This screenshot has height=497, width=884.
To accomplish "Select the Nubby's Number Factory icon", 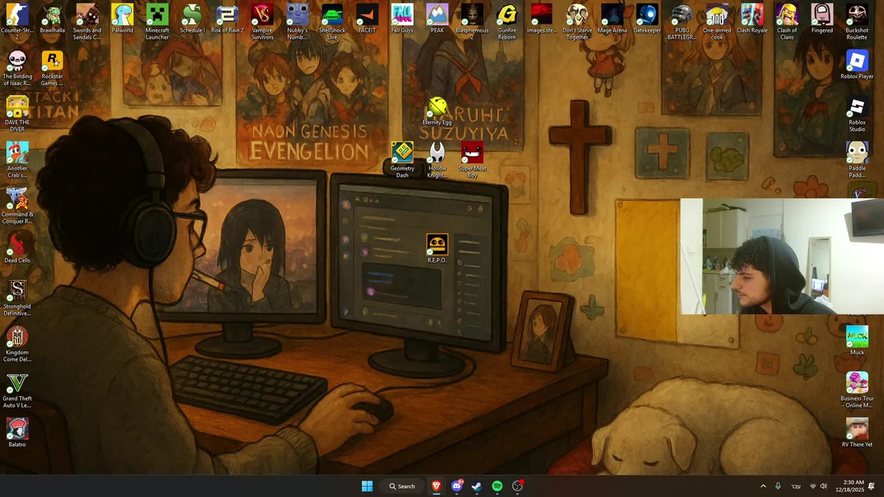I will [x=297, y=21].
